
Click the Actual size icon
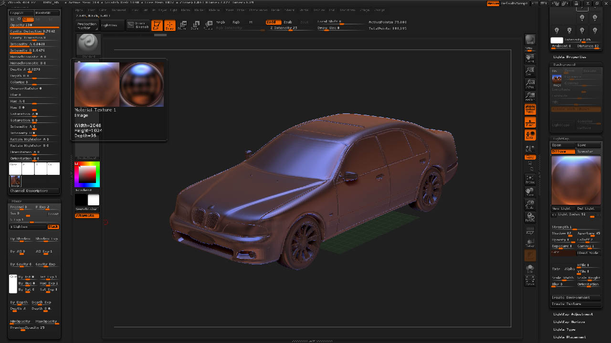point(530,84)
